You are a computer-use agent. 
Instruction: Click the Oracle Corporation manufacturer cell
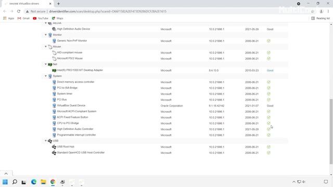click(172, 105)
